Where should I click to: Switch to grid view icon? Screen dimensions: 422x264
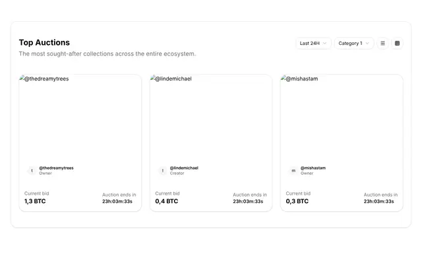point(397,43)
